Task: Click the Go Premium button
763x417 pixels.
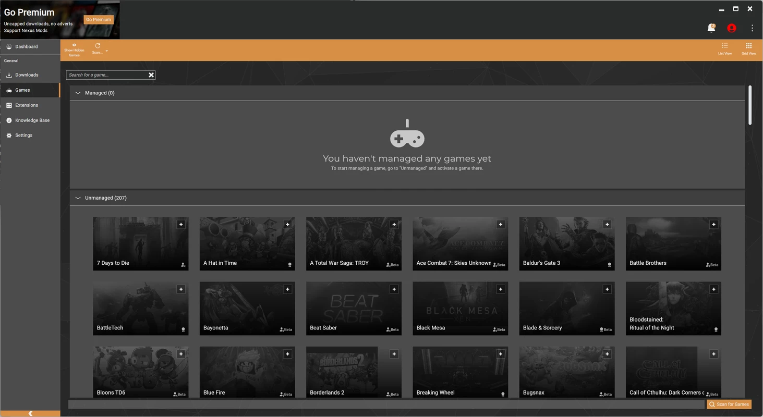Action: [x=99, y=20]
